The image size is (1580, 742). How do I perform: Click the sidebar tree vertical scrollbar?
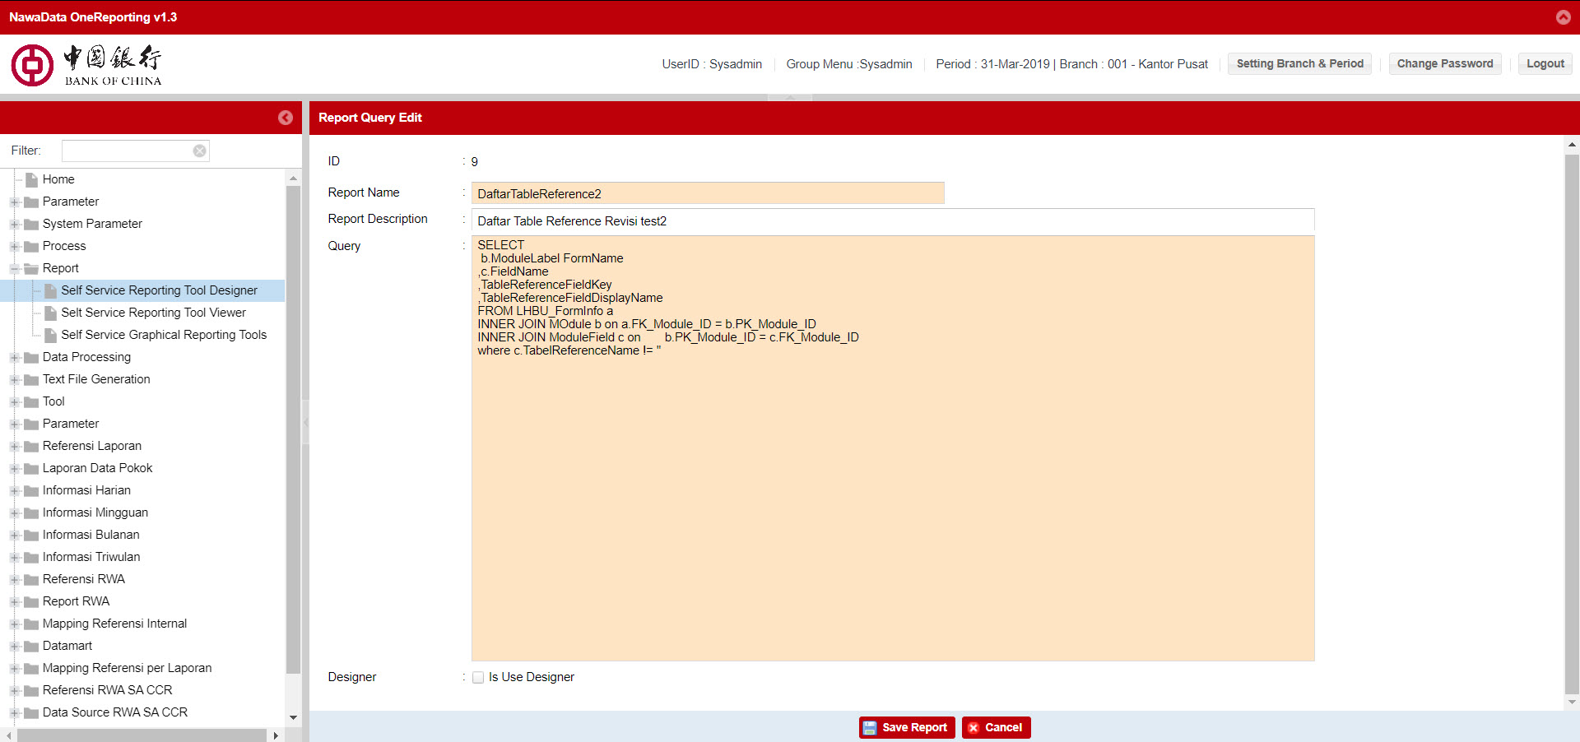click(x=293, y=428)
